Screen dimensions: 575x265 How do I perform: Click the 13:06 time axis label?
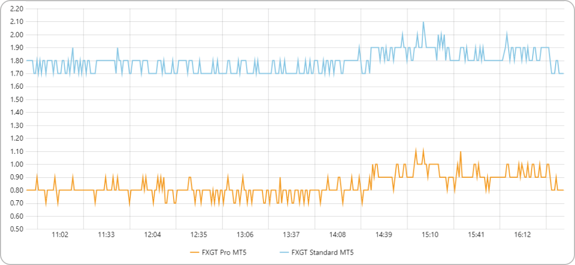tap(245, 235)
